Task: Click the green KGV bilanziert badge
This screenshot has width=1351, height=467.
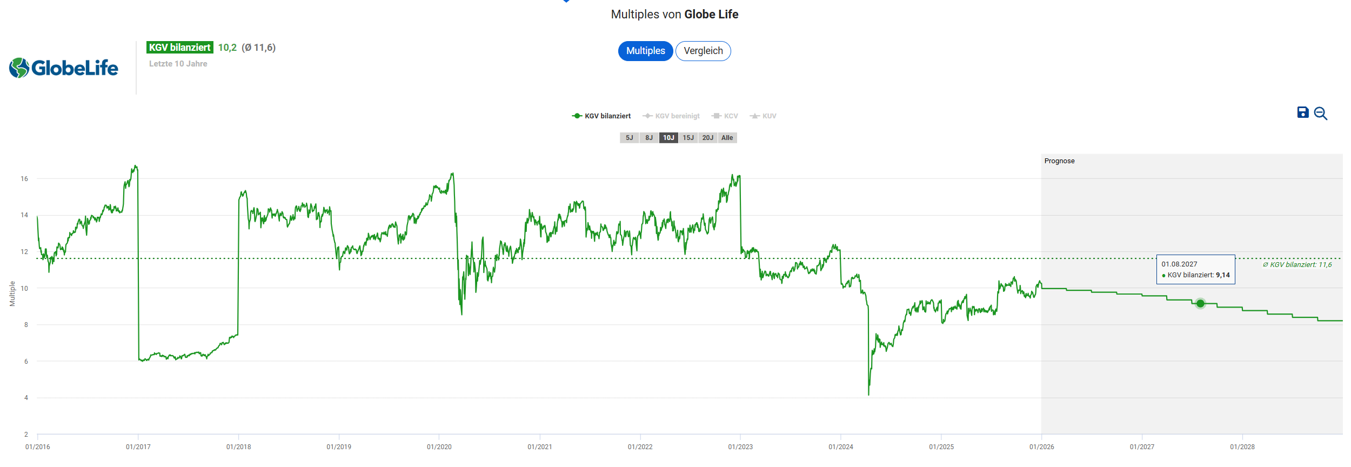Action: click(179, 48)
